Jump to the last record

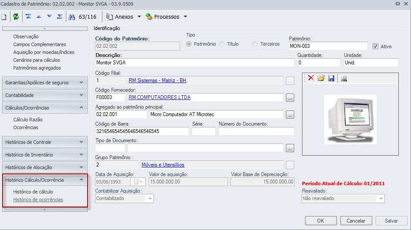pos(60,17)
